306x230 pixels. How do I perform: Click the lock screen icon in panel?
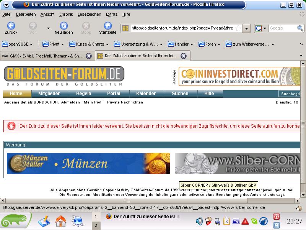pyautogui.click(x=276, y=225)
